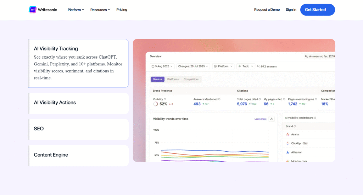The width and height of the screenshot is (363, 195).
Task: Click the Atlassian brand logo icon
Action: click(287, 152)
